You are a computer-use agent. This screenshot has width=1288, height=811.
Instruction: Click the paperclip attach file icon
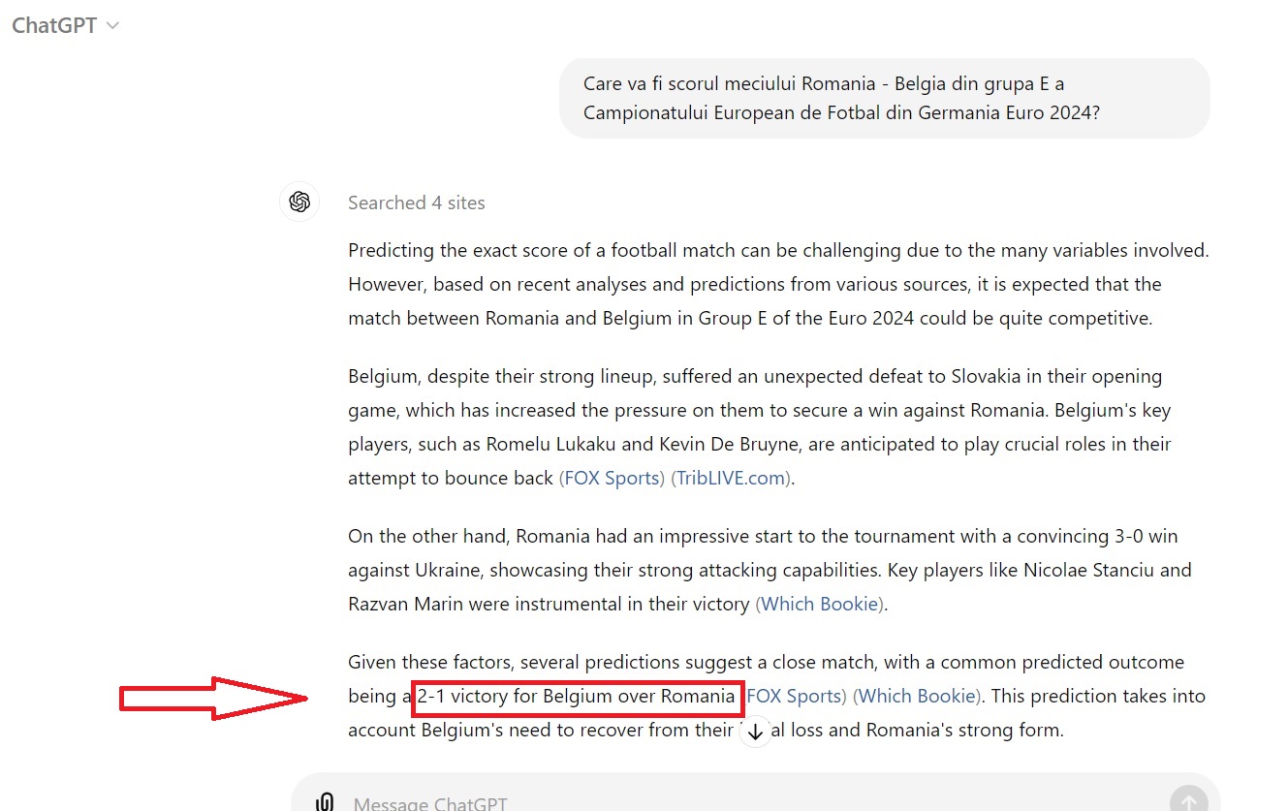coord(326,802)
